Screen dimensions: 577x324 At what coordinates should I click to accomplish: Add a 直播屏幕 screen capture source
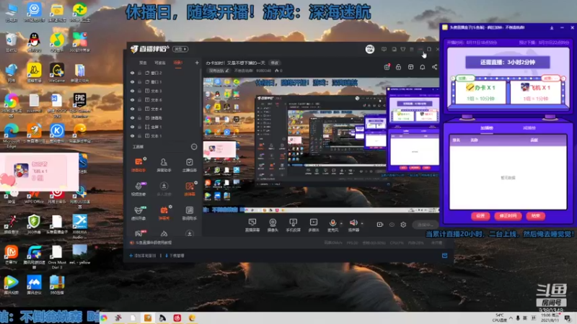(x=252, y=225)
